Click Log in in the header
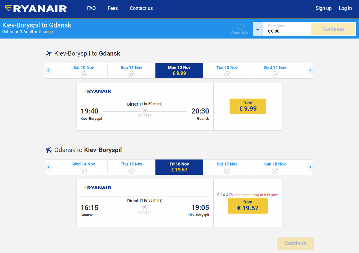This screenshot has width=359, height=253. [x=345, y=8]
